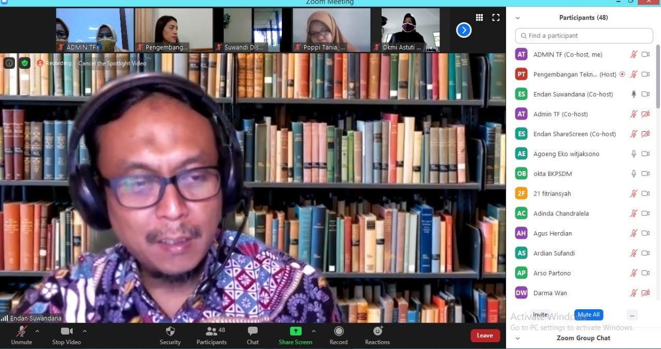Click Cancel the Spotlight Video
This screenshot has width=661, height=349.
(x=112, y=63)
